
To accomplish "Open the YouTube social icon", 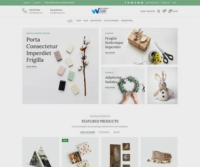I will pos(139,3).
